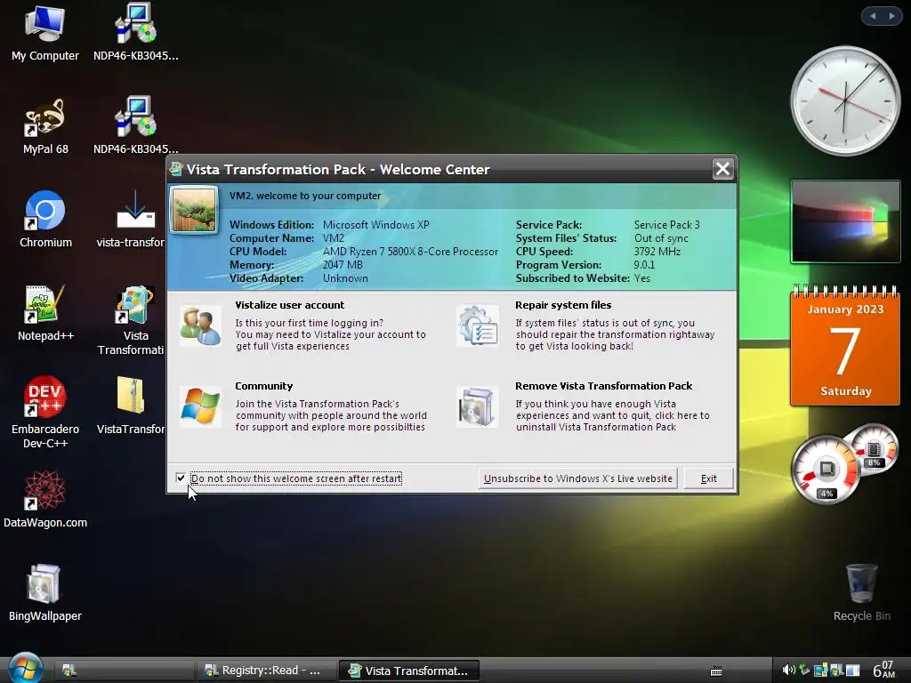Click the bonsai user picture in Welcome Center

click(193, 210)
